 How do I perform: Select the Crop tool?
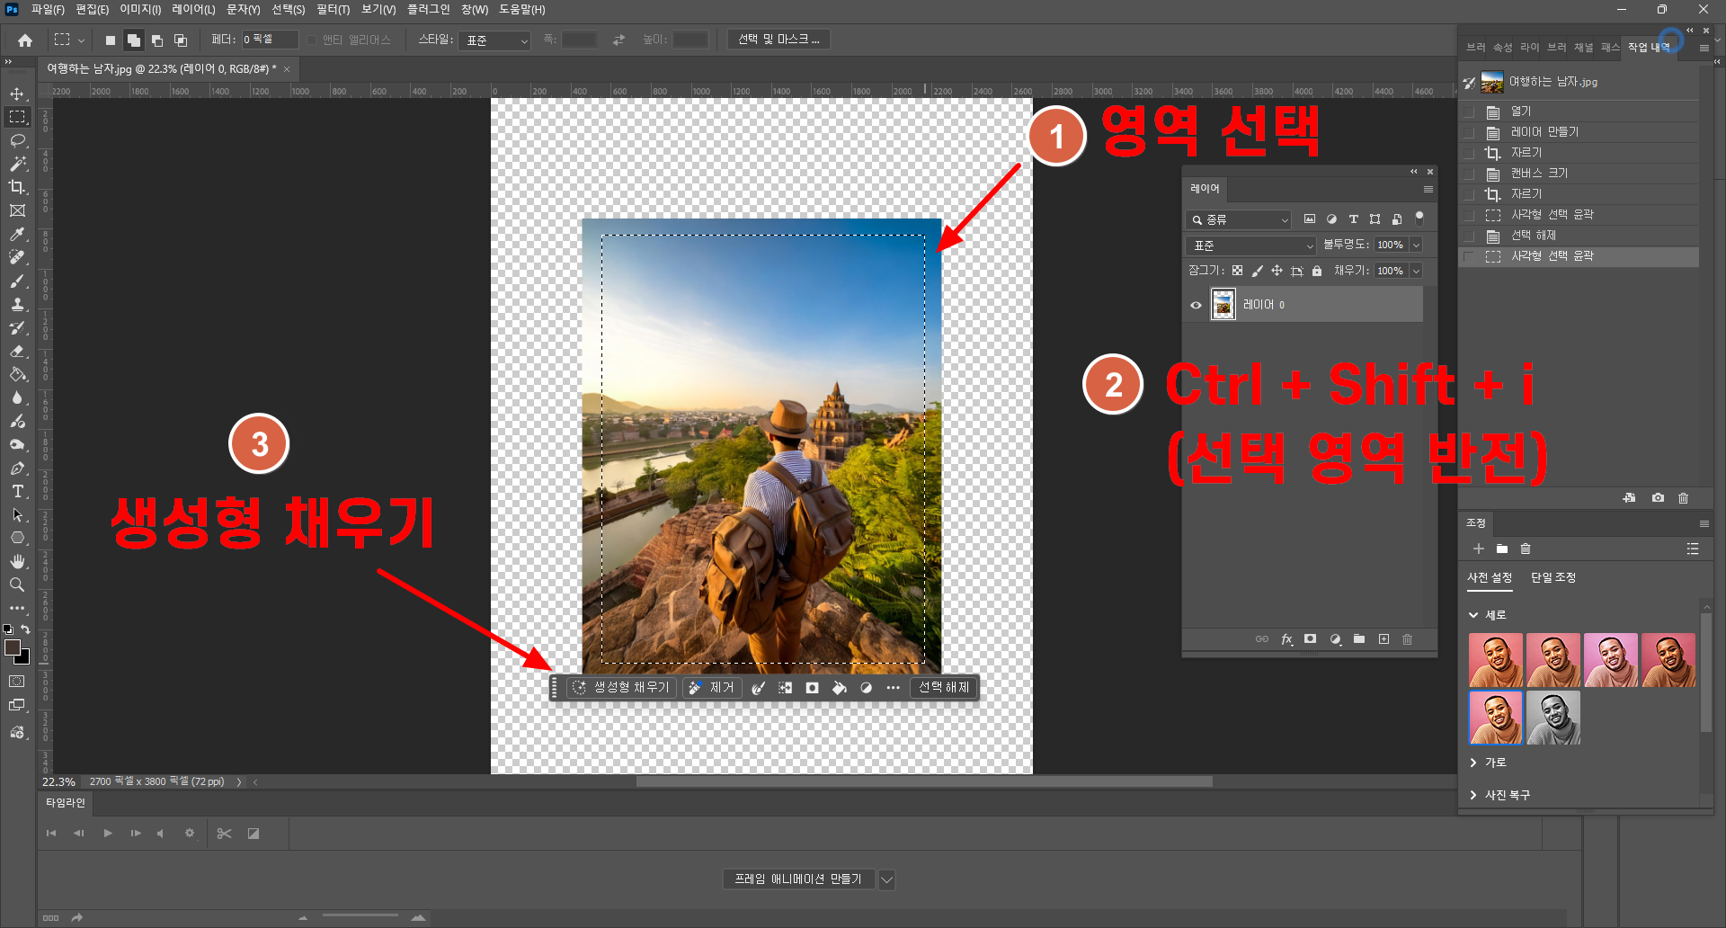[x=17, y=187]
